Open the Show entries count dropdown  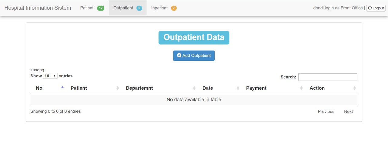[50, 76]
